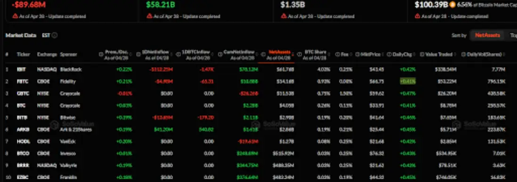Click BlackRock sponsor cell
517x182 pixels.
tap(71, 69)
